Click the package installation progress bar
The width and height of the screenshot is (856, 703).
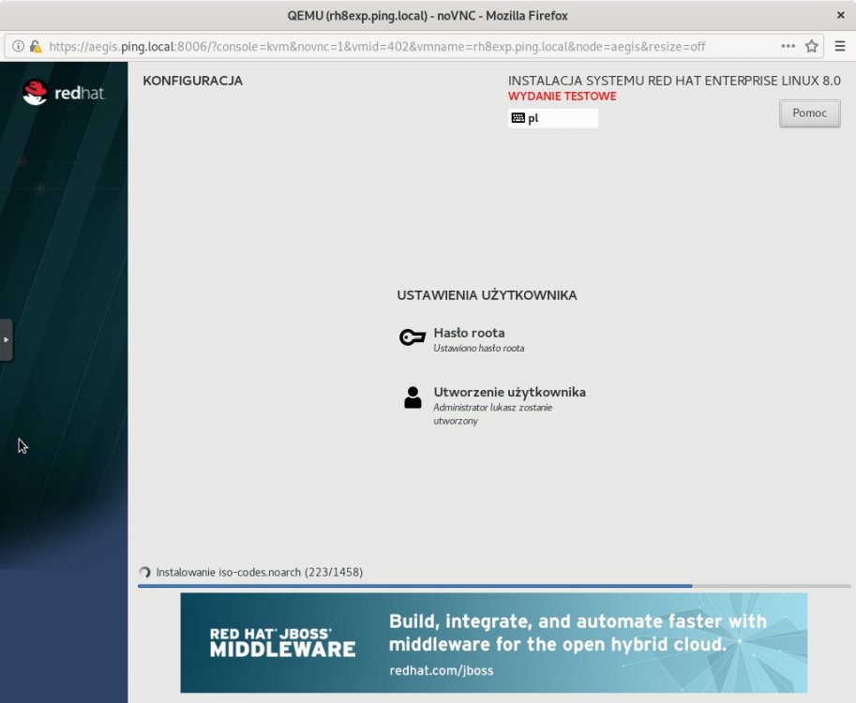tap(494, 586)
